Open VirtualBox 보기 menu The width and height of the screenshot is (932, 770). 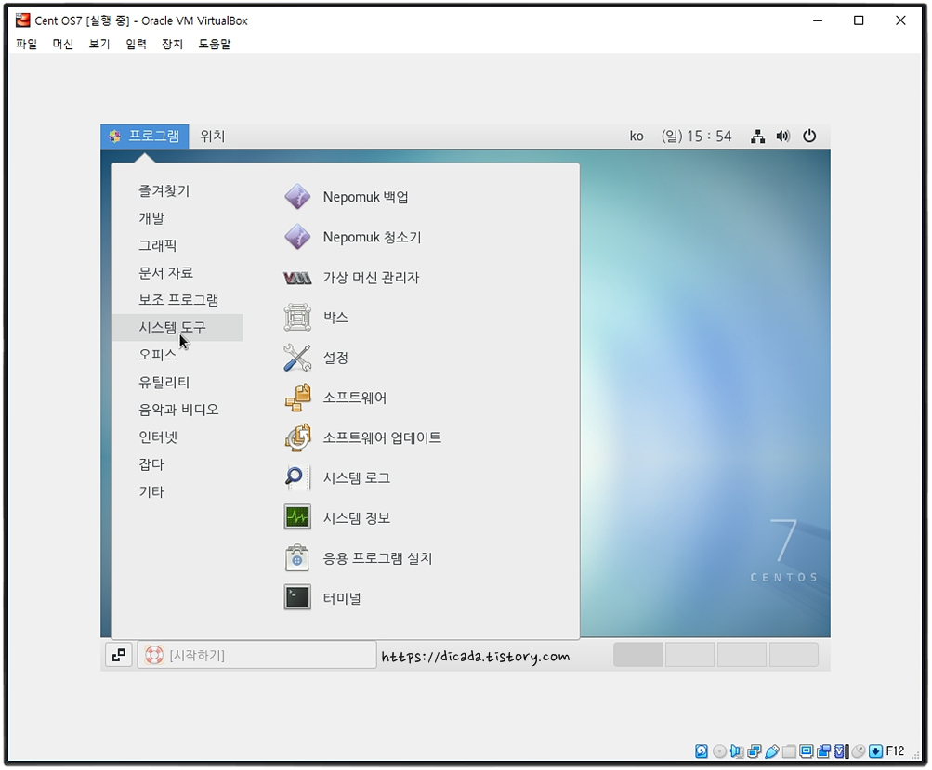pyautogui.click(x=99, y=44)
